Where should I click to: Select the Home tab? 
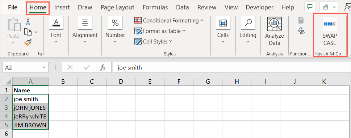pos(38,7)
